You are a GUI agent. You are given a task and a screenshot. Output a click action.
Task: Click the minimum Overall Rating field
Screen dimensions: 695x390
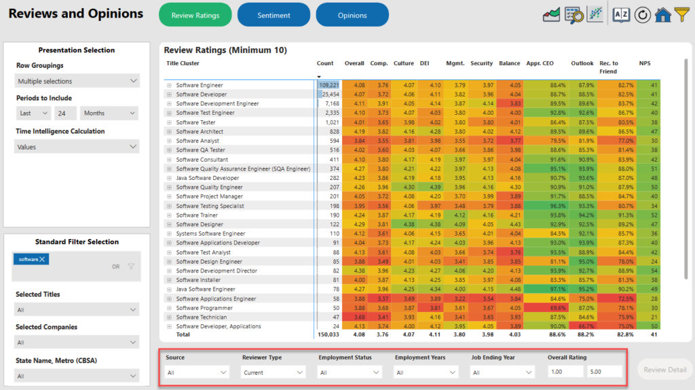click(565, 372)
